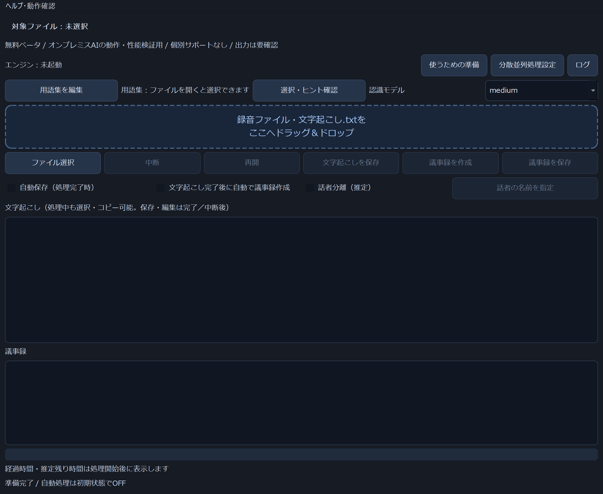This screenshot has height=494, width=603.
Task: Open the ヘルプ・動作確認 menu
Action: point(30,6)
